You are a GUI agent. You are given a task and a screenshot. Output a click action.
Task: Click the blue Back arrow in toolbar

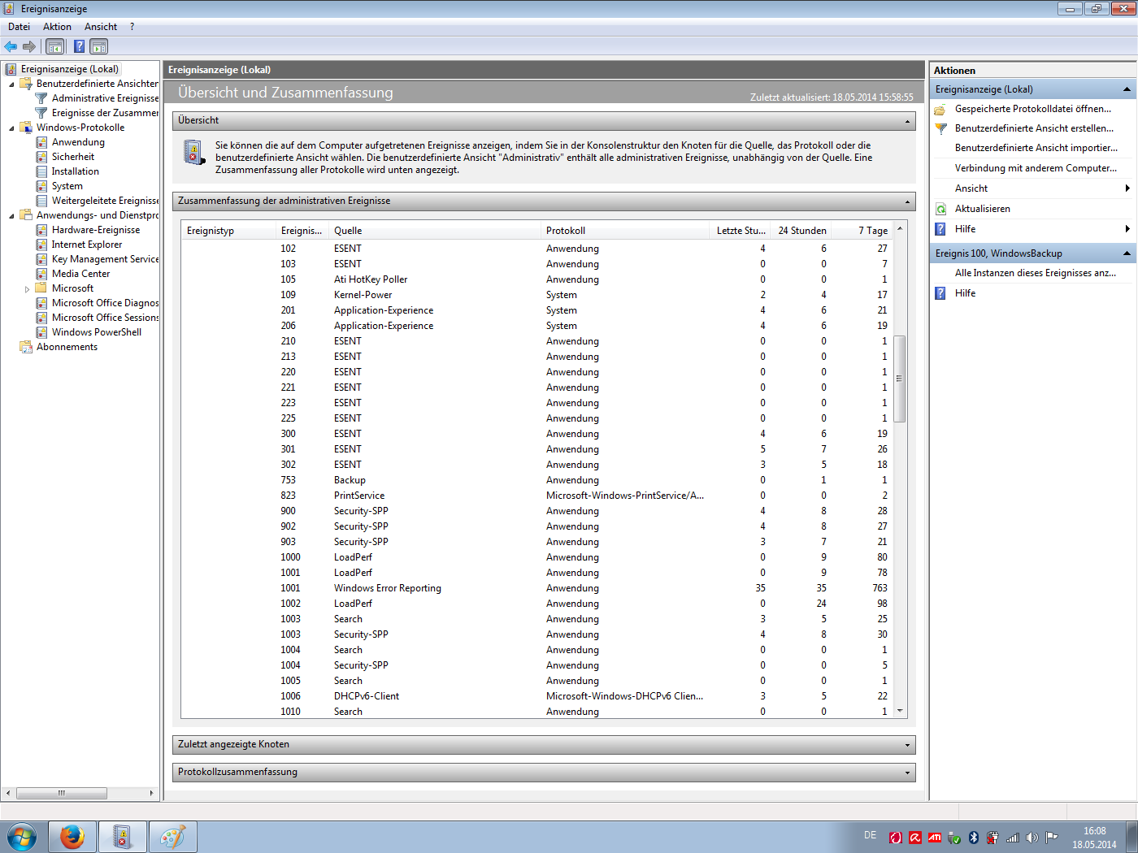(11, 46)
